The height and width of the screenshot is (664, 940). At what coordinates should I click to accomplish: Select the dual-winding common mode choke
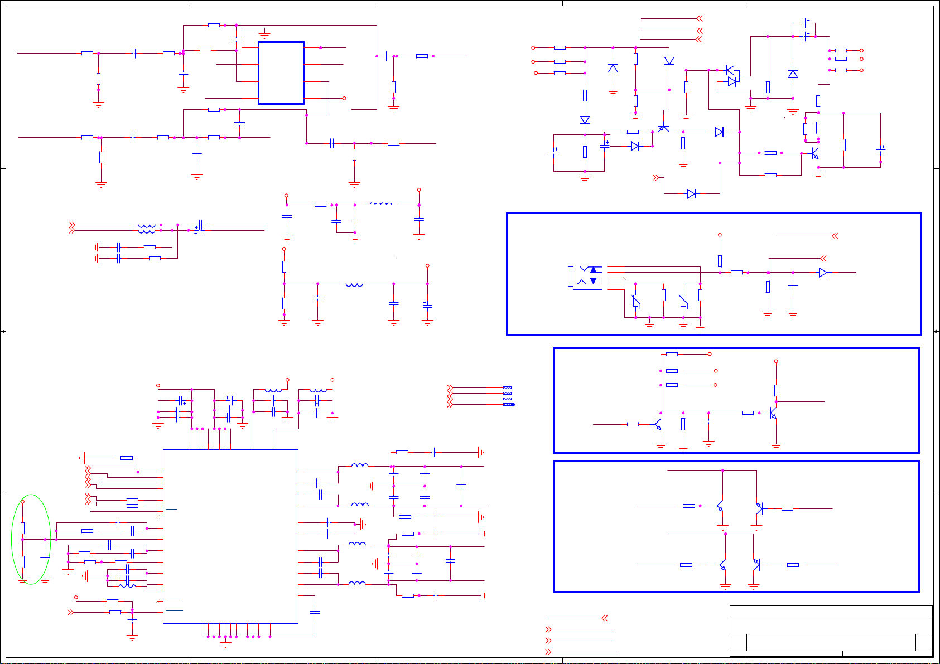(x=147, y=228)
